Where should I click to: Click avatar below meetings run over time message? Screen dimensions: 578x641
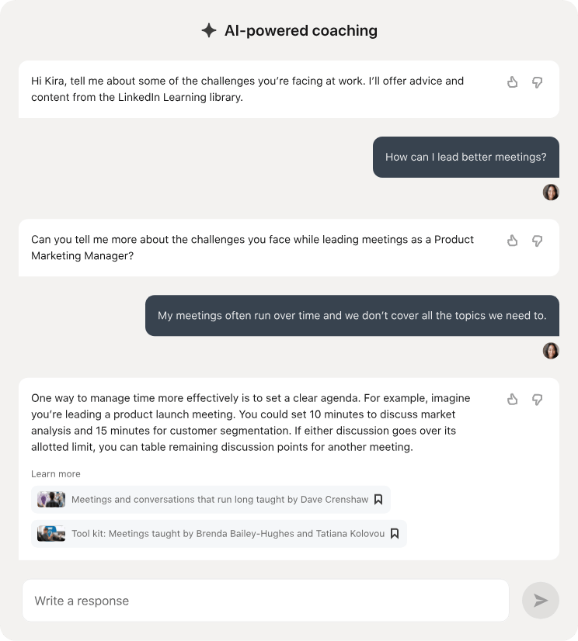tap(551, 351)
